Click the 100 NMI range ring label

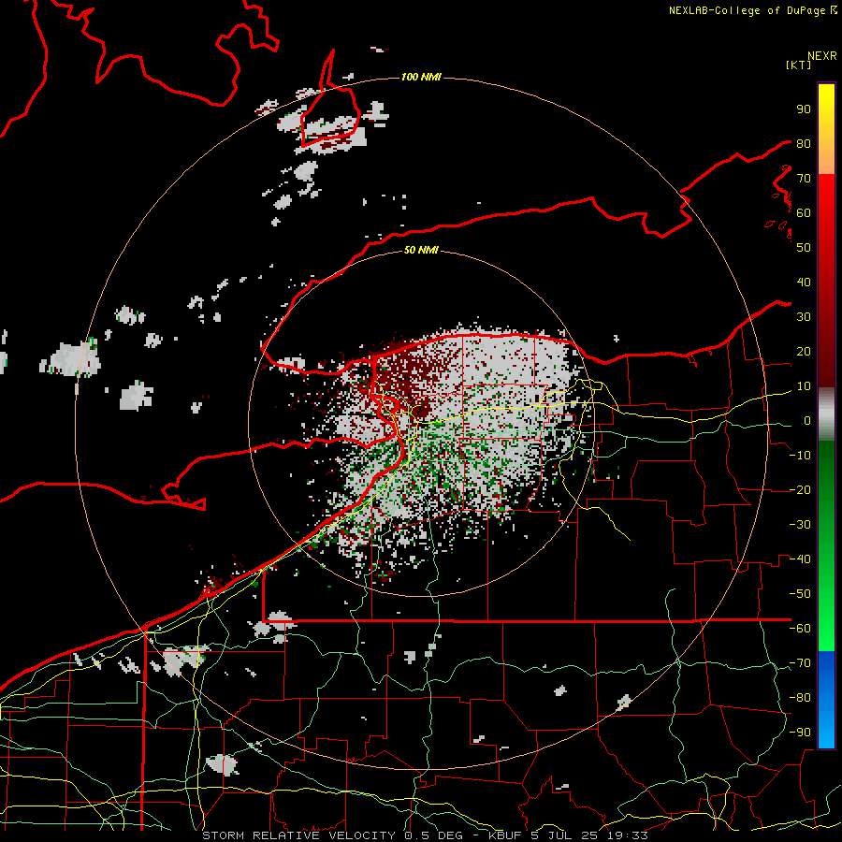(421, 78)
